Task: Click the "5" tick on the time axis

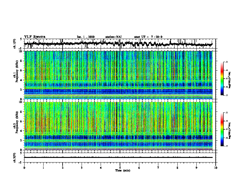Action: tap(120, 168)
